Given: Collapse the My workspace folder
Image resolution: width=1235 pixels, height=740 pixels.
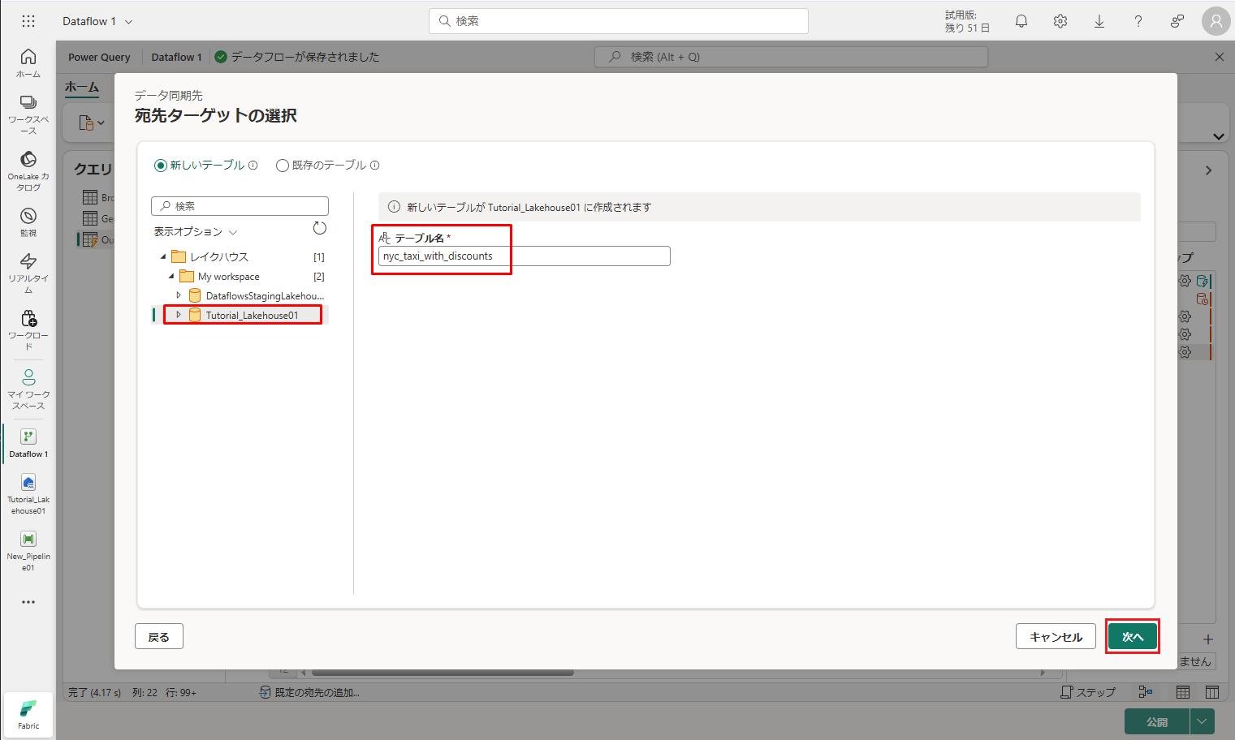Looking at the screenshot, I should click(x=171, y=276).
